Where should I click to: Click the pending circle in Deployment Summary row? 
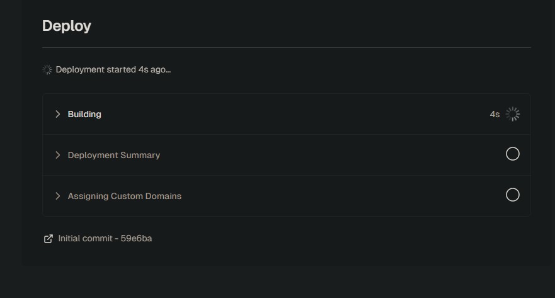pyautogui.click(x=513, y=154)
